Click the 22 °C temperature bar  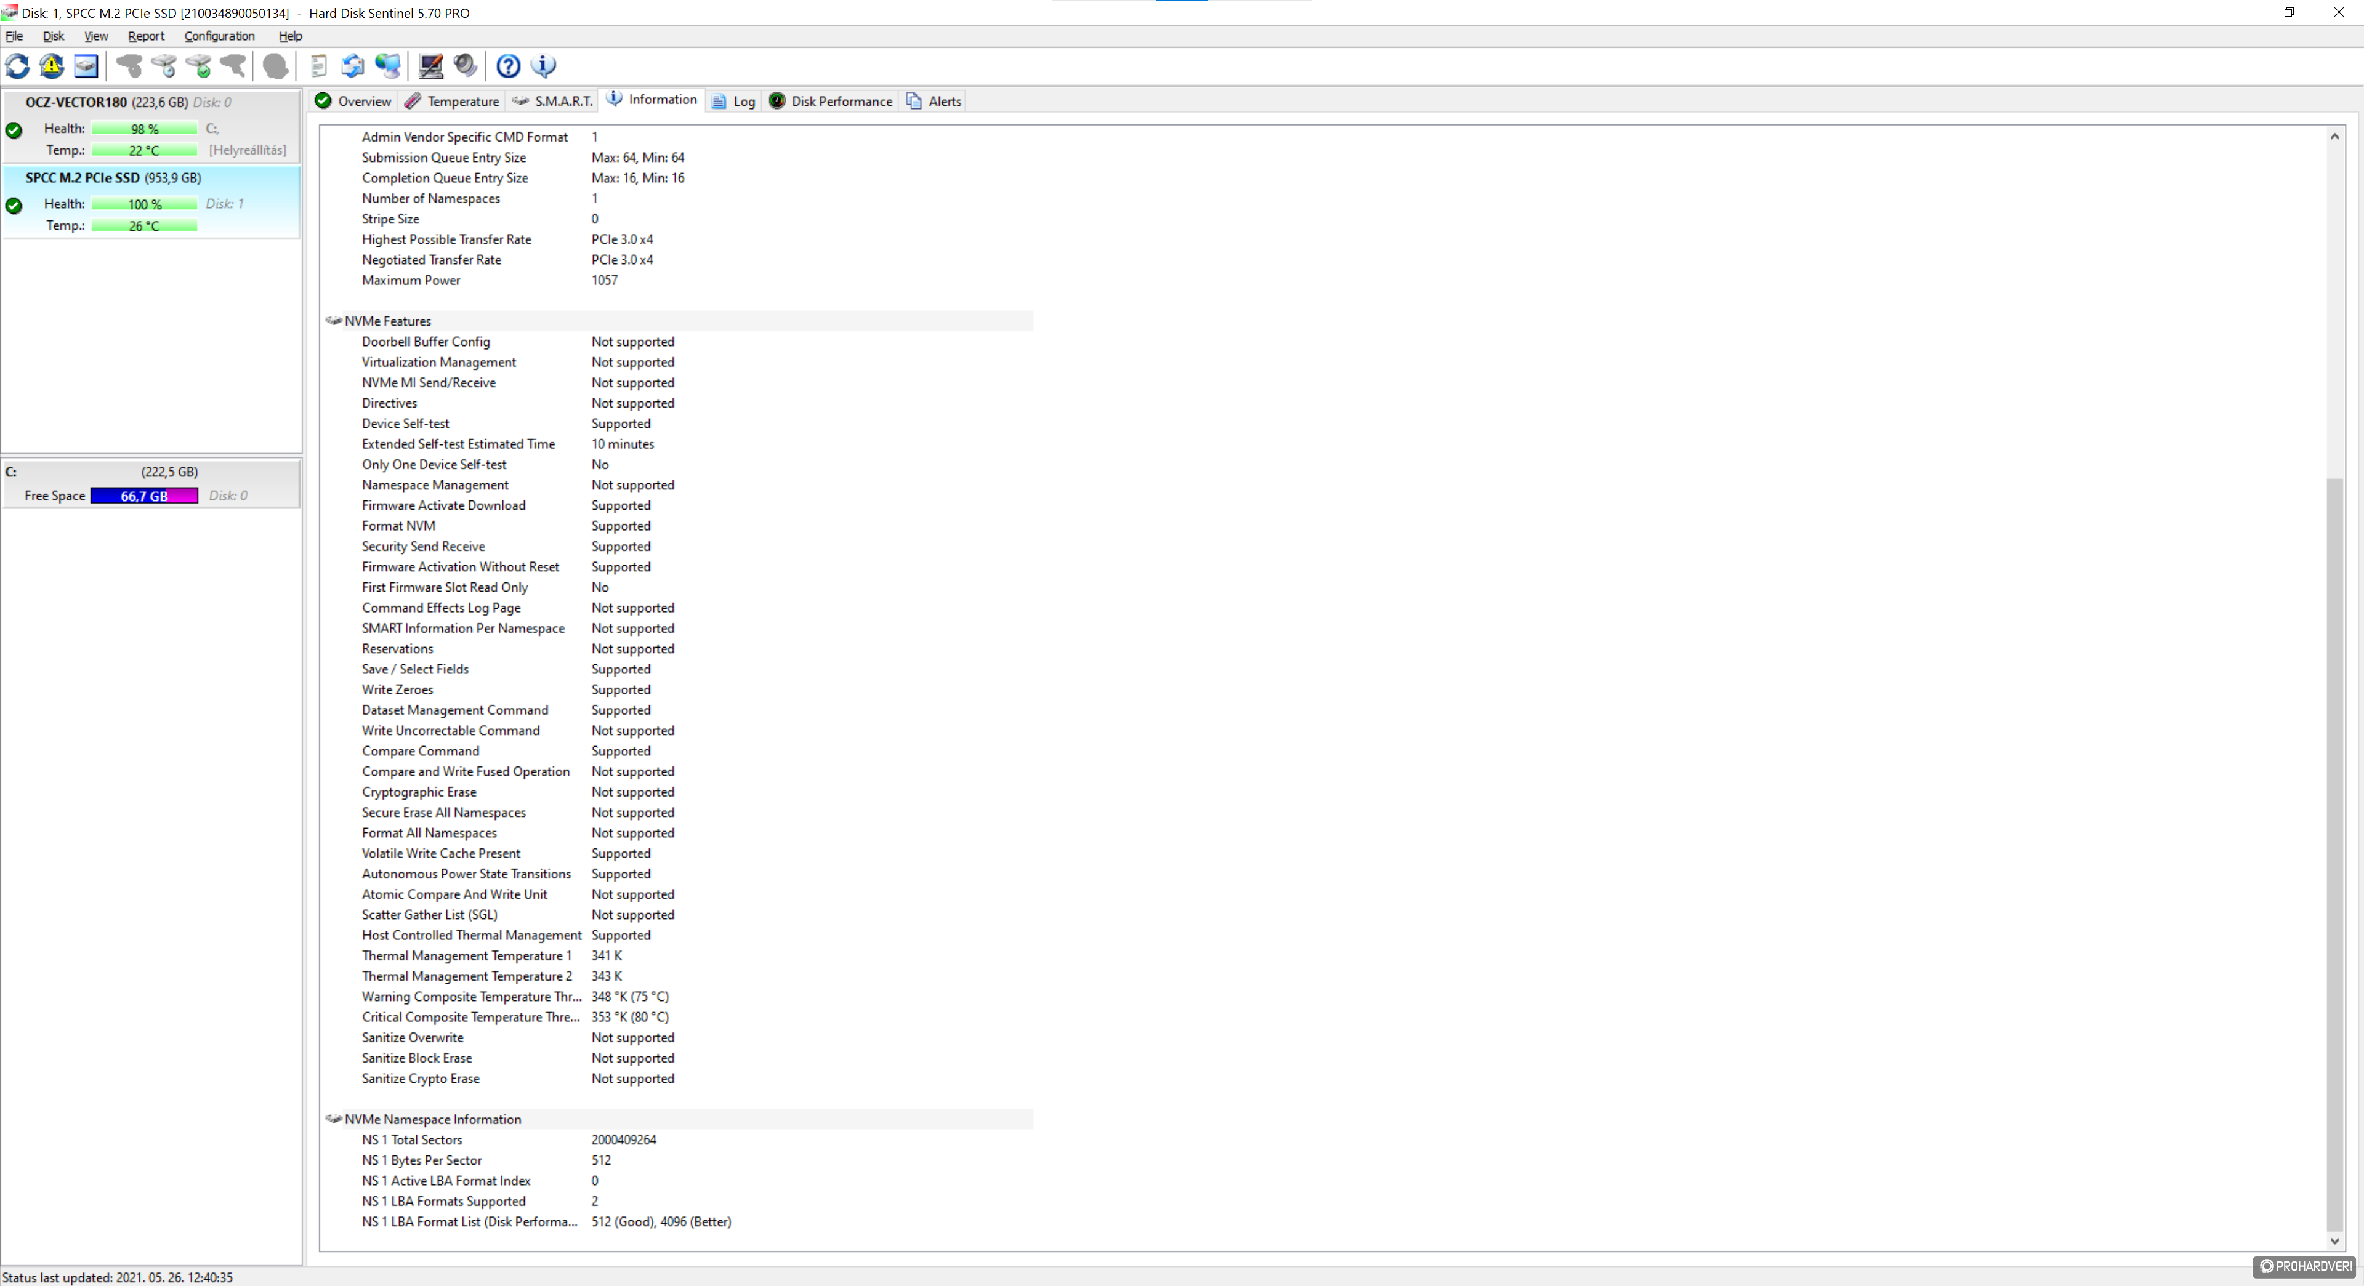(x=144, y=150)
